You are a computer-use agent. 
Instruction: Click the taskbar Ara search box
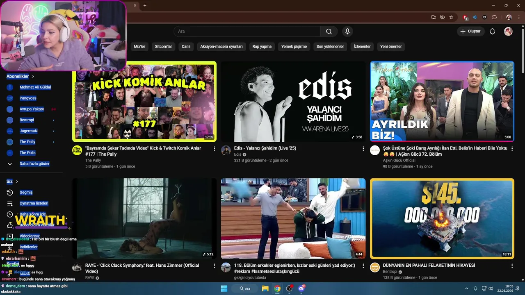[x=245, y=288]
